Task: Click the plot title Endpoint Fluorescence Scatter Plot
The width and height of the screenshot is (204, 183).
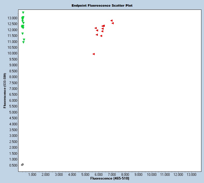Action: click(x=102, y=5)
